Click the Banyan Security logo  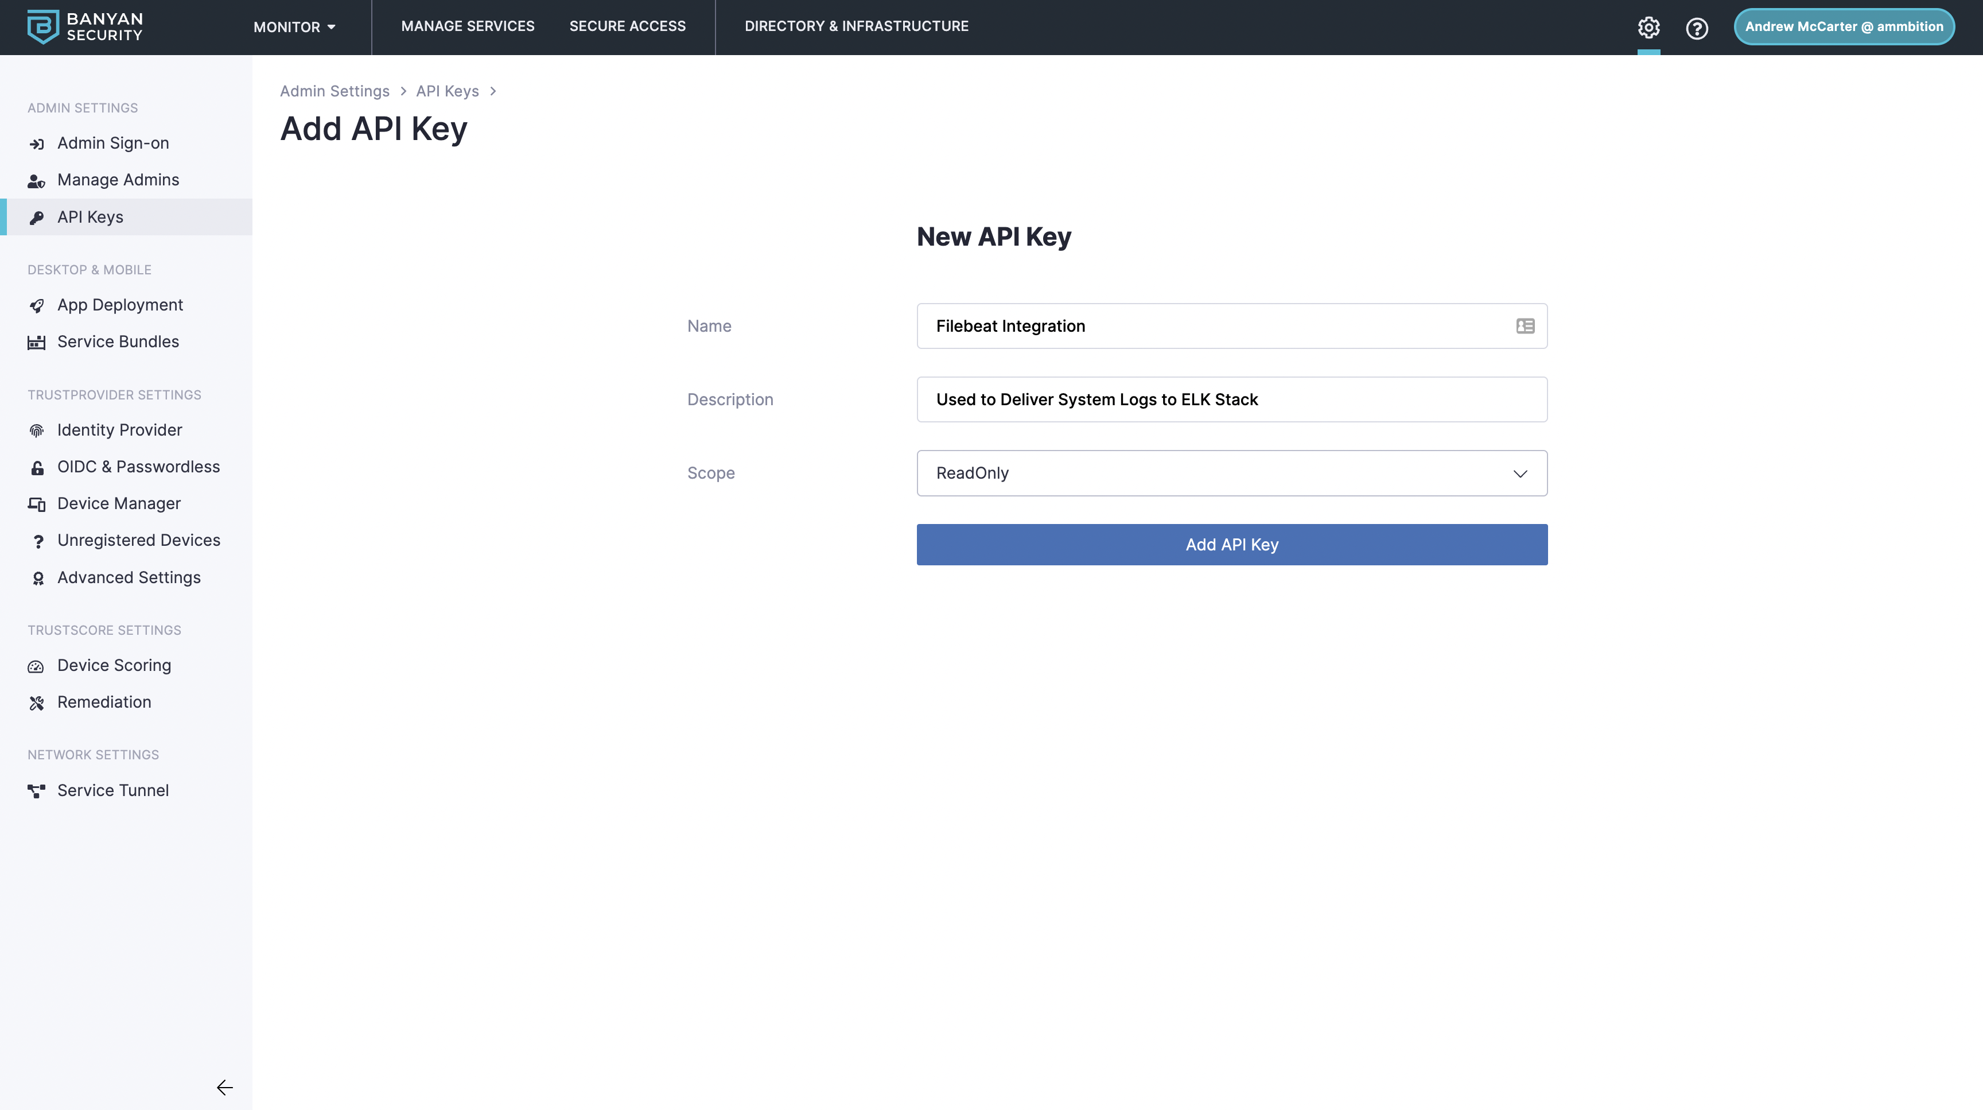coord(85,27)
